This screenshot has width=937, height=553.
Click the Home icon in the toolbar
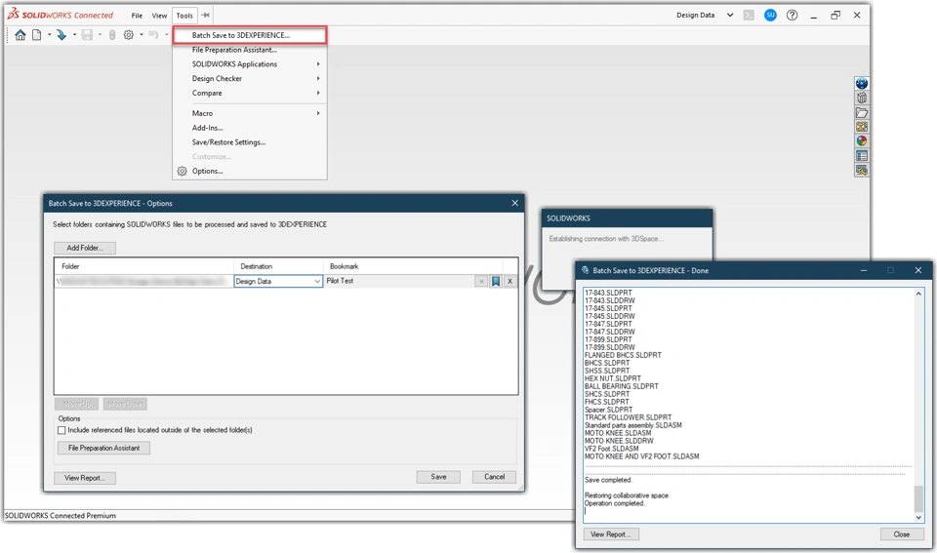click(20, 35)
